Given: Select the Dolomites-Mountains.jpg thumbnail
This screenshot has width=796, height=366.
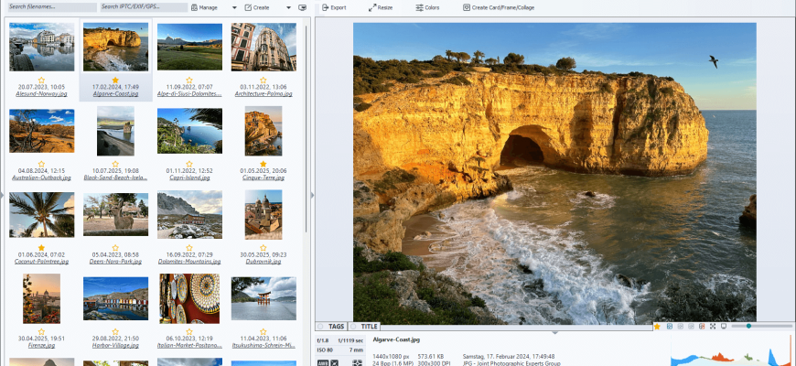Looking at the screenshot, I should [189, 215].
